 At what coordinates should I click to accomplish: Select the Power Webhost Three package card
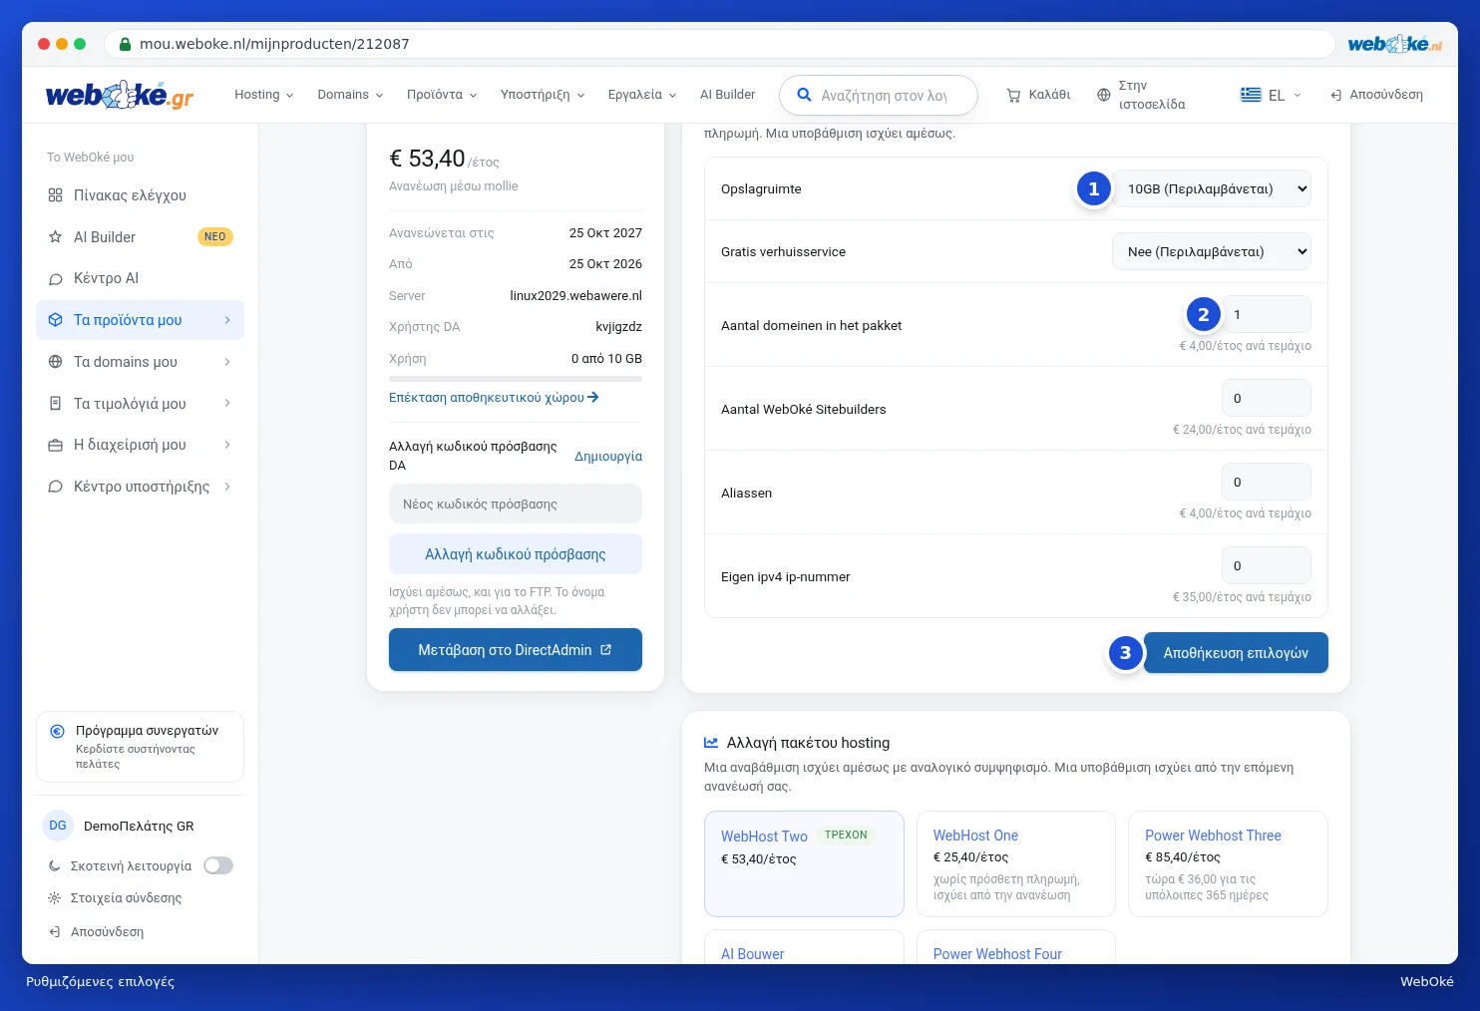1228,863
